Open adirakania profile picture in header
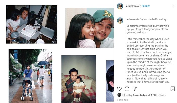 [120, 6]
